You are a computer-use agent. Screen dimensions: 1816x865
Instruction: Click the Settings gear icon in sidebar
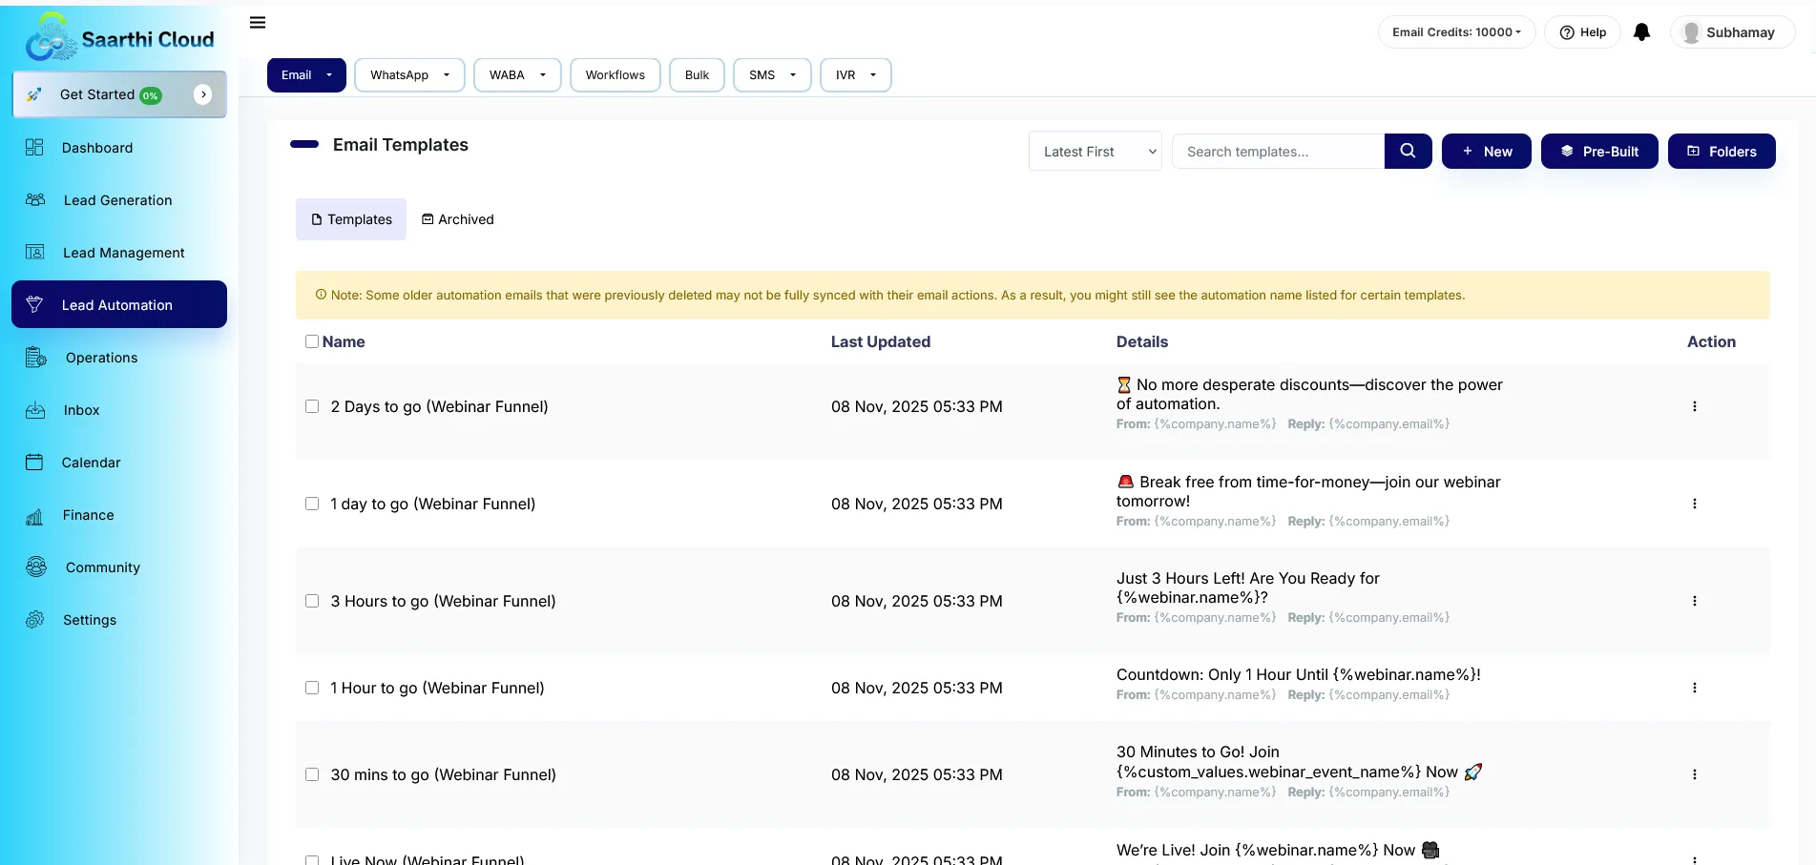click(x=35, y=620)
